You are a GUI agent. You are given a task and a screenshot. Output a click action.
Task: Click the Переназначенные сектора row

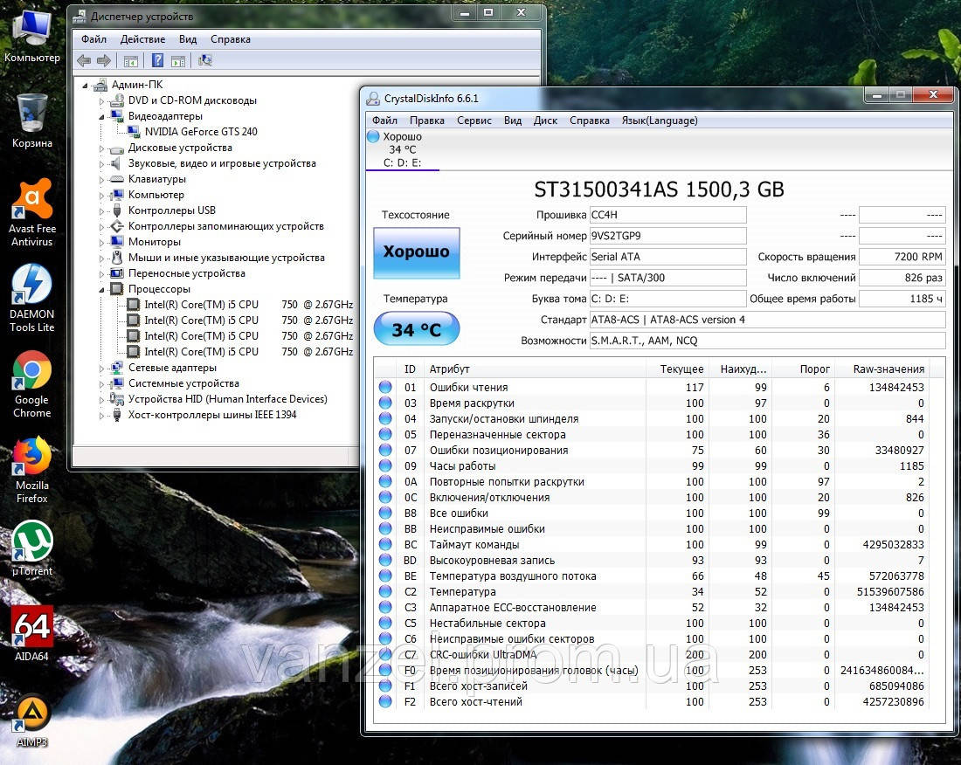click(x=652, y=434)
